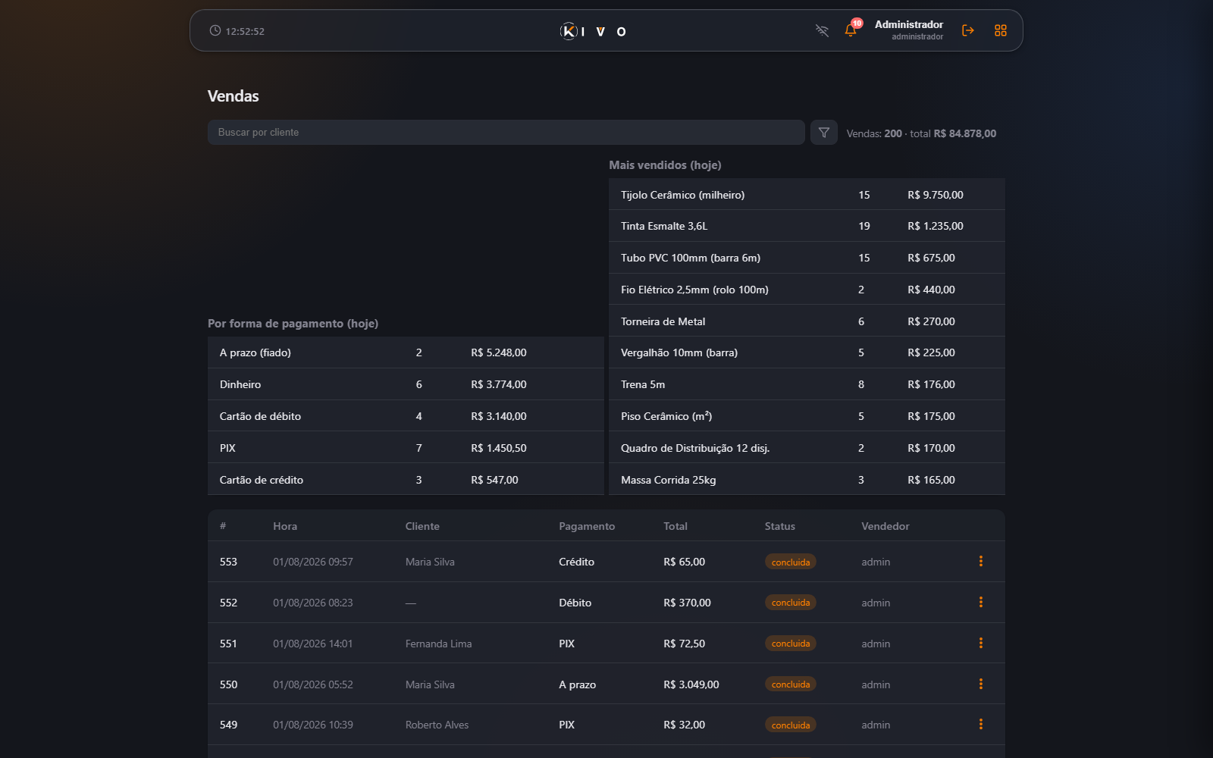1213x758 pixels.
Task: Open actions menu for sale 553
Action: (980, 562)
